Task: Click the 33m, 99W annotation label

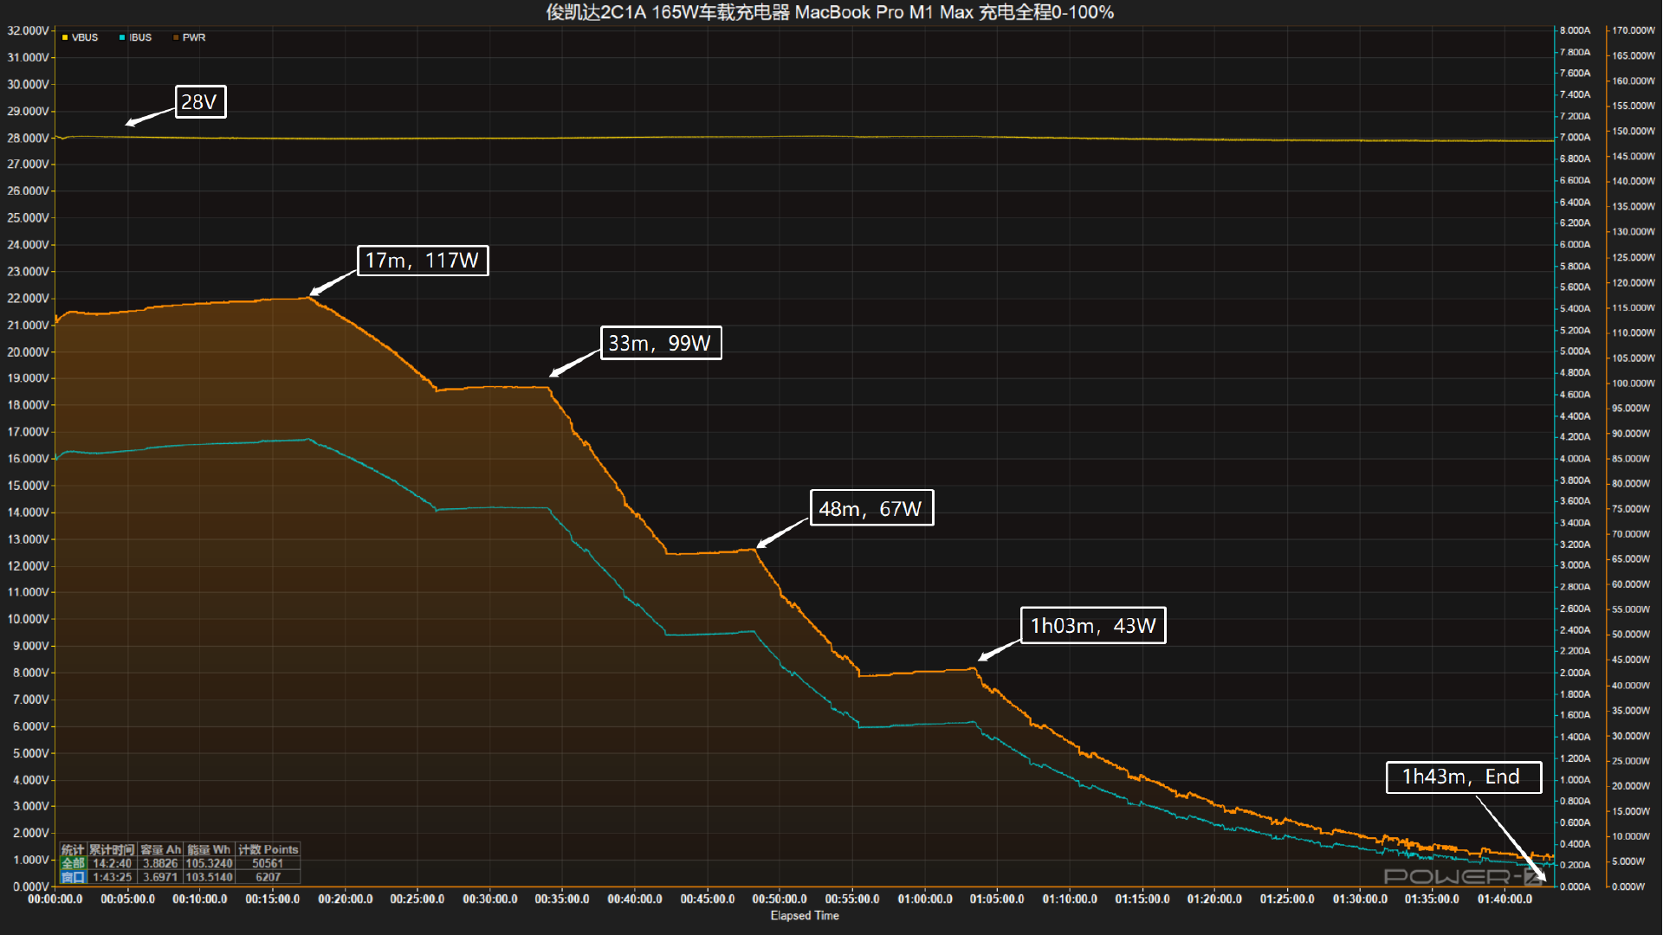Action: pos(660,343)
